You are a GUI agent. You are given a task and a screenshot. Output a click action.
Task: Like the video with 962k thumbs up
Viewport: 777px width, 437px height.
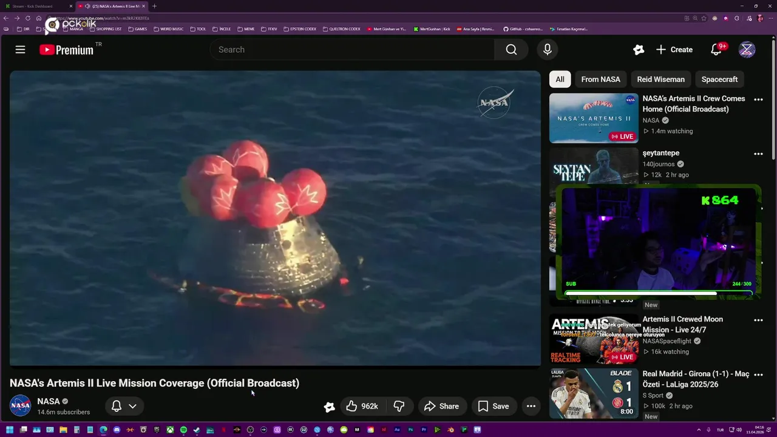click(362, 406)
